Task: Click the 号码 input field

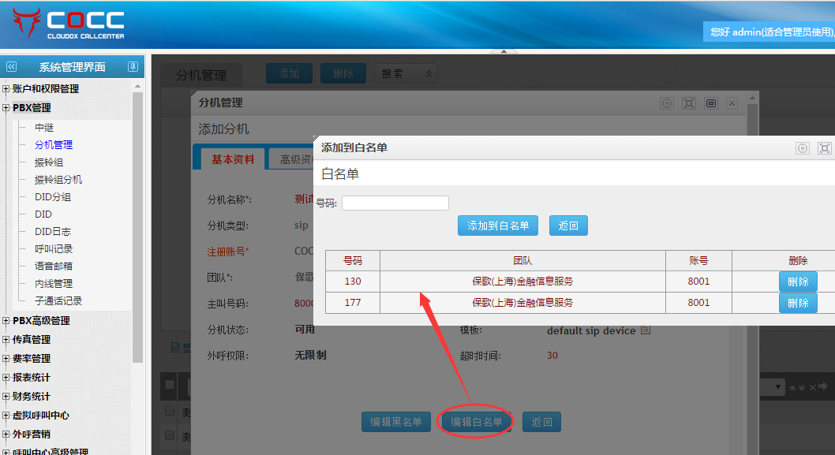Action: [x=395, y=203]
